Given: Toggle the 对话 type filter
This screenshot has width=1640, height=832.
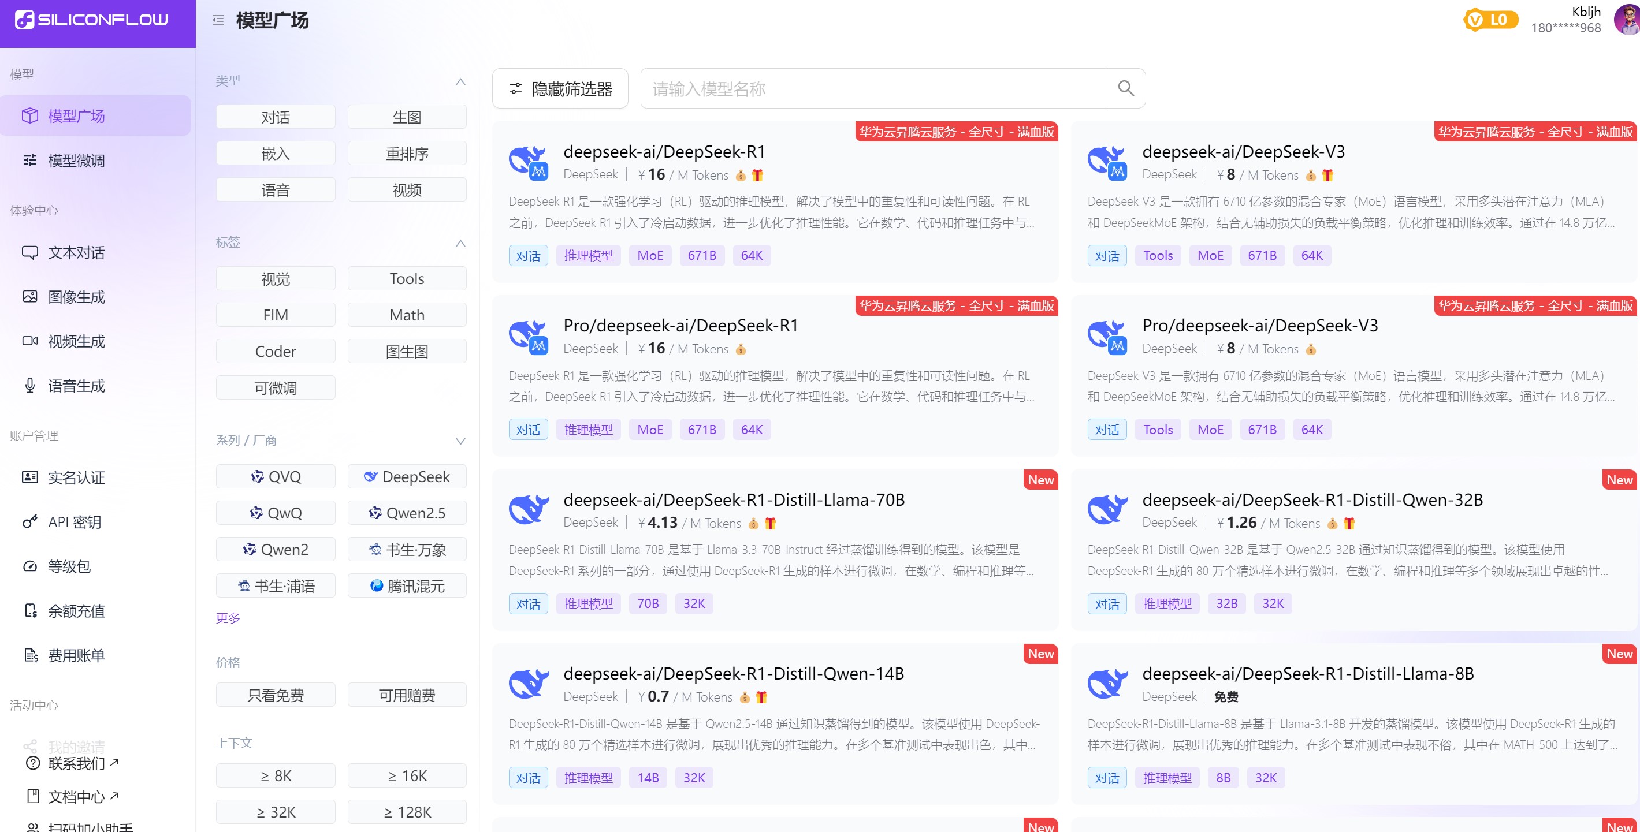Looking at the screenshot, I should click(275, 117).
